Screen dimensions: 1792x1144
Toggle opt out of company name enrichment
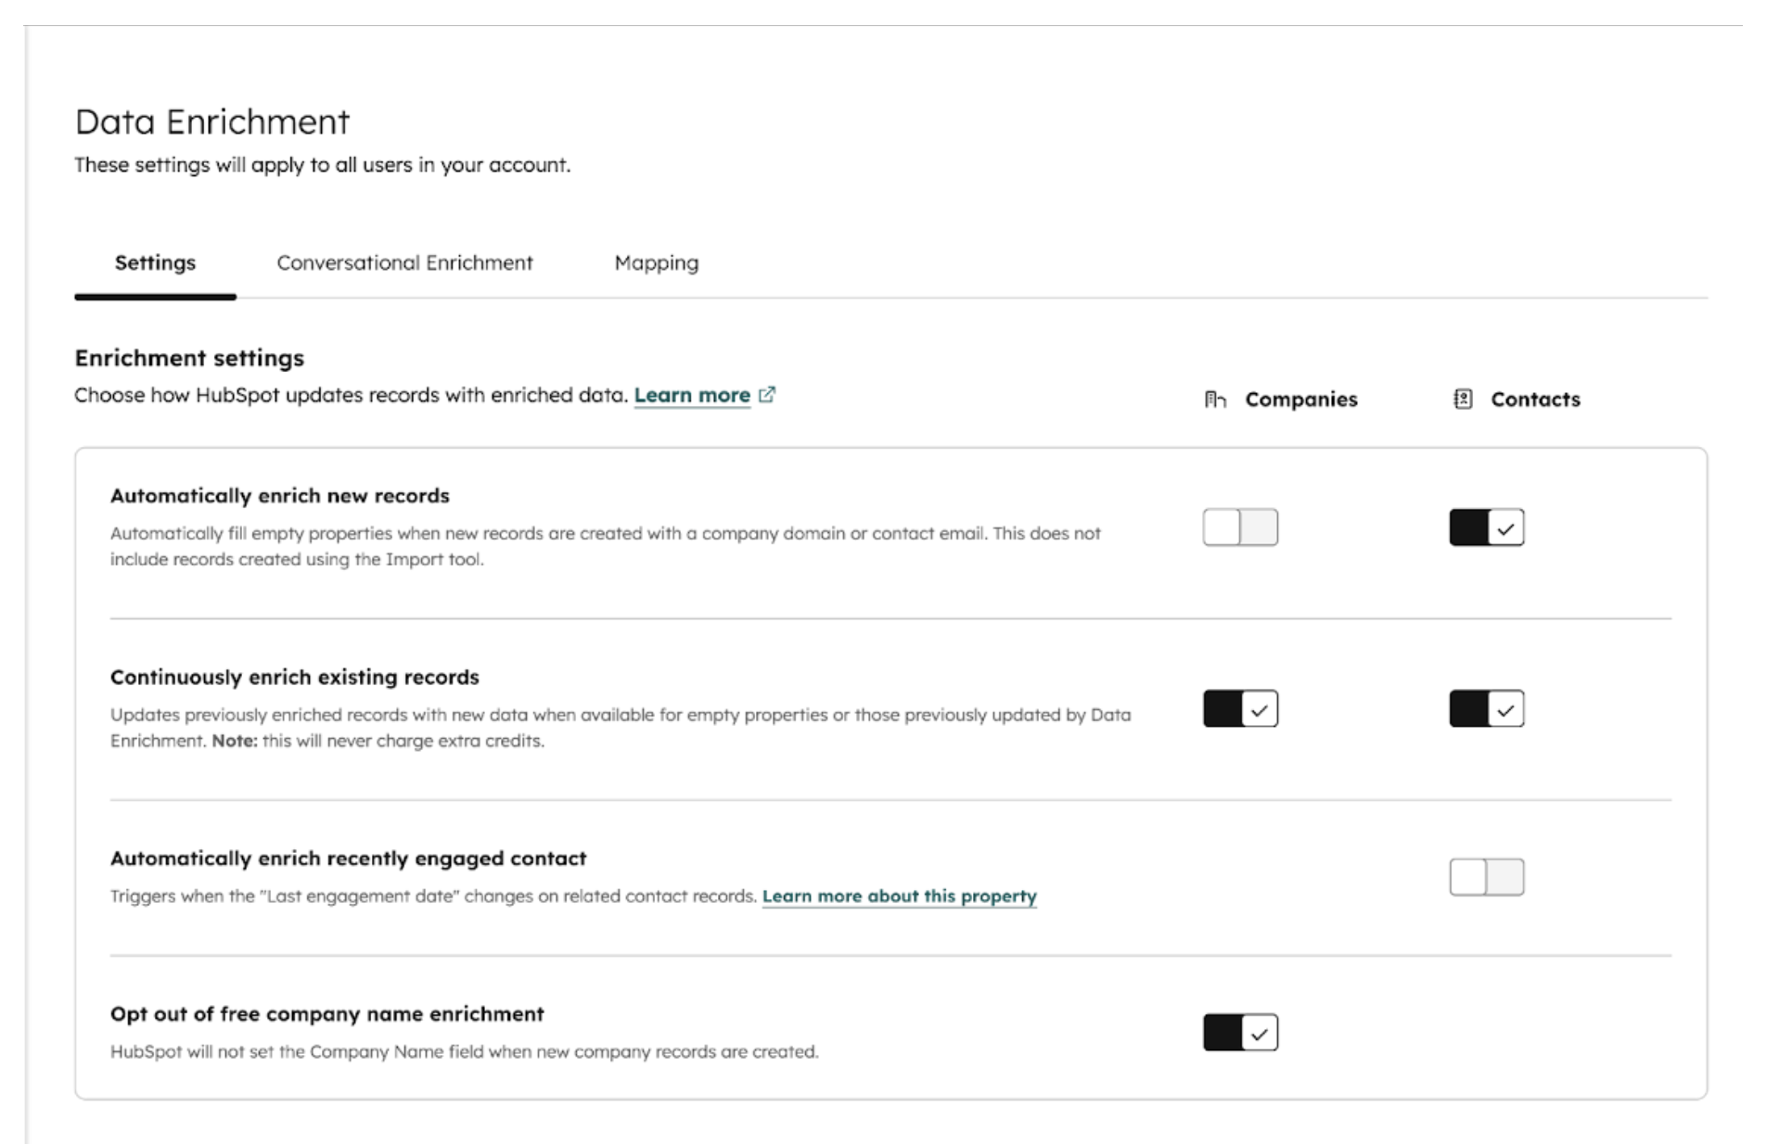1240,1033
